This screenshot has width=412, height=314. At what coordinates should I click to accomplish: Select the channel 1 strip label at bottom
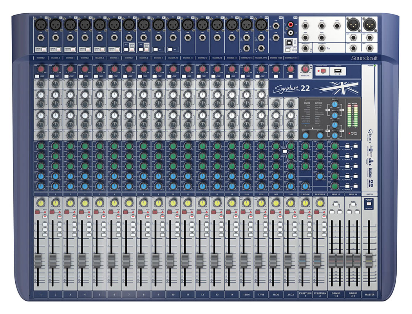point(41,294)
